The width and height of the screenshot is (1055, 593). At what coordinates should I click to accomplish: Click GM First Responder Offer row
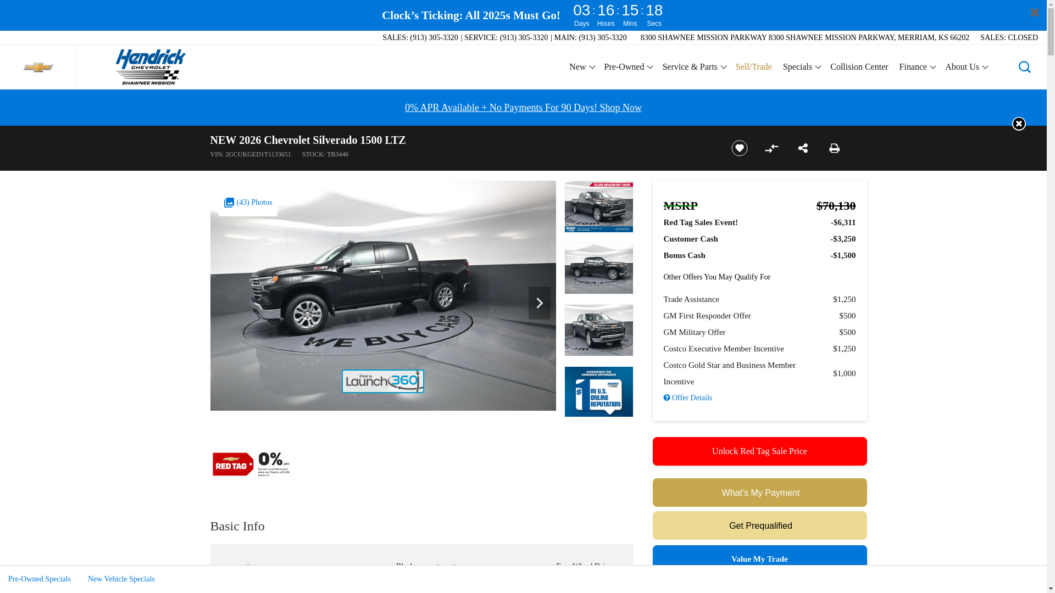coord(759,316)
